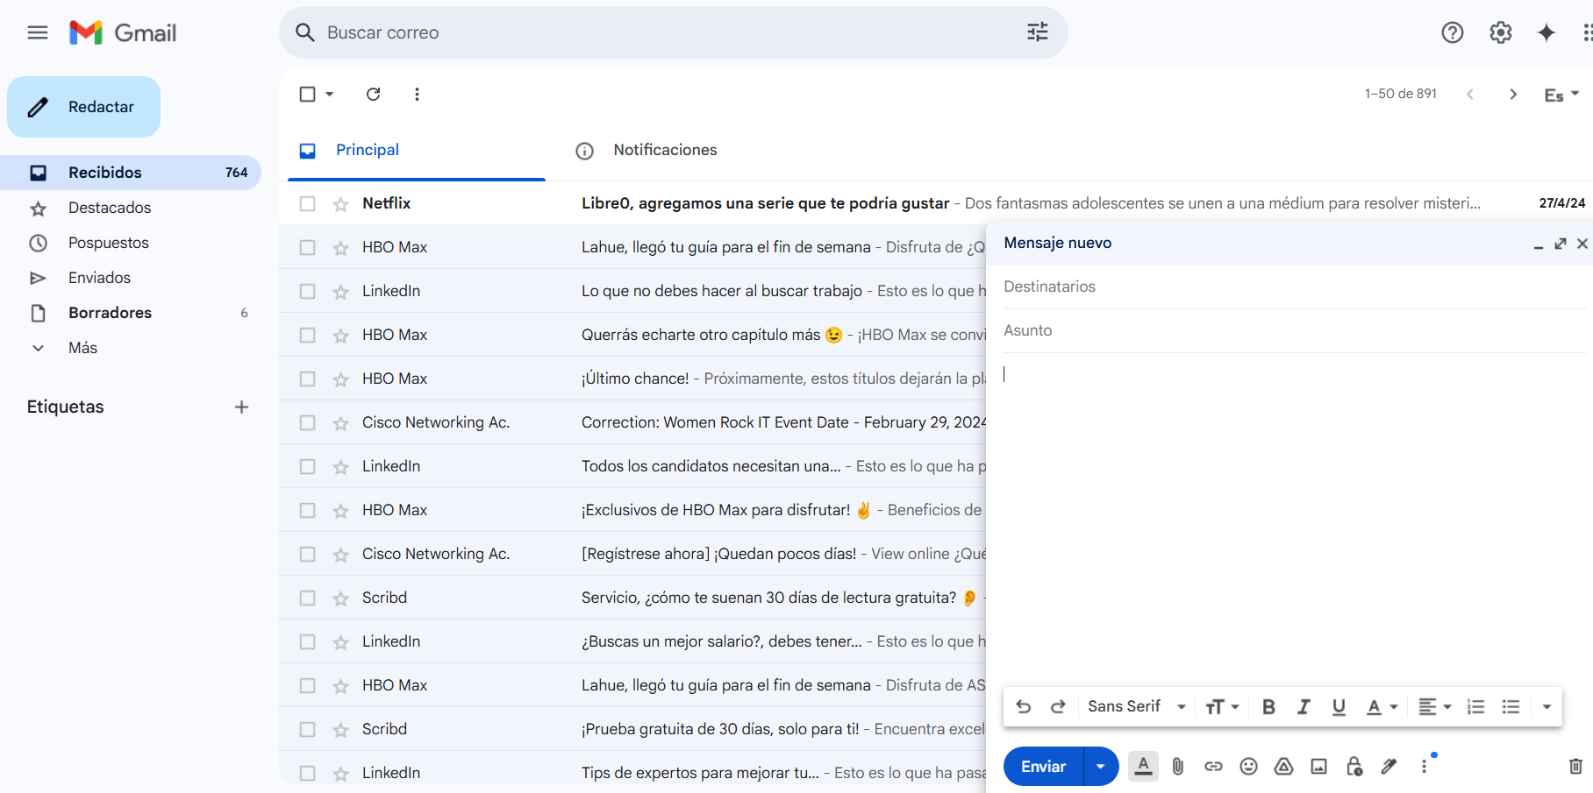Open the Sans Serif font dropdown
Screen dimensions: 1593x793
coord(1137,706)
